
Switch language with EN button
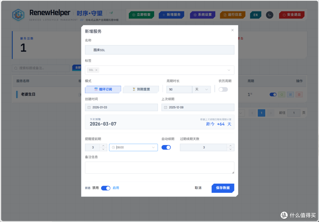(255, 15)
